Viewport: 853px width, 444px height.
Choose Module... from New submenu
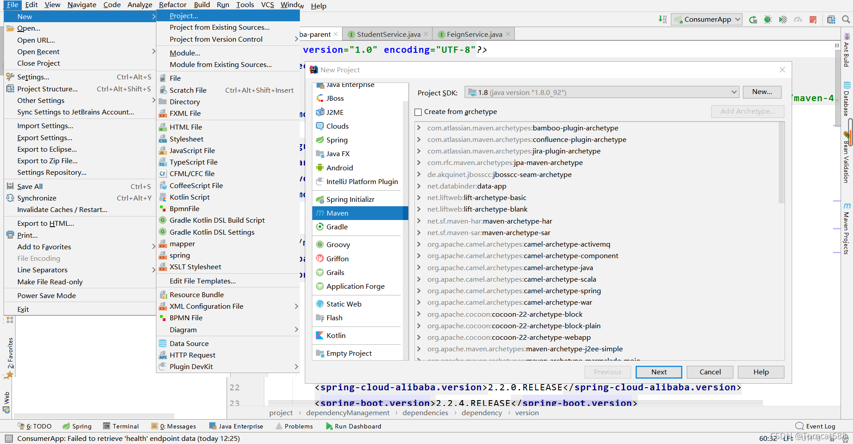click(x=228, y=53)
